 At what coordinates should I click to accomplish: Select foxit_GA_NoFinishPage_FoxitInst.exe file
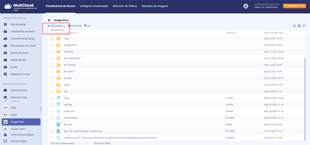83,131
